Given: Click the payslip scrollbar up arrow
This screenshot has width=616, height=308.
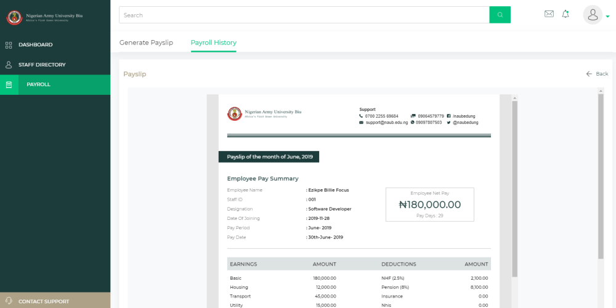Looking at the screenshot, I should [x=514, y=98].
